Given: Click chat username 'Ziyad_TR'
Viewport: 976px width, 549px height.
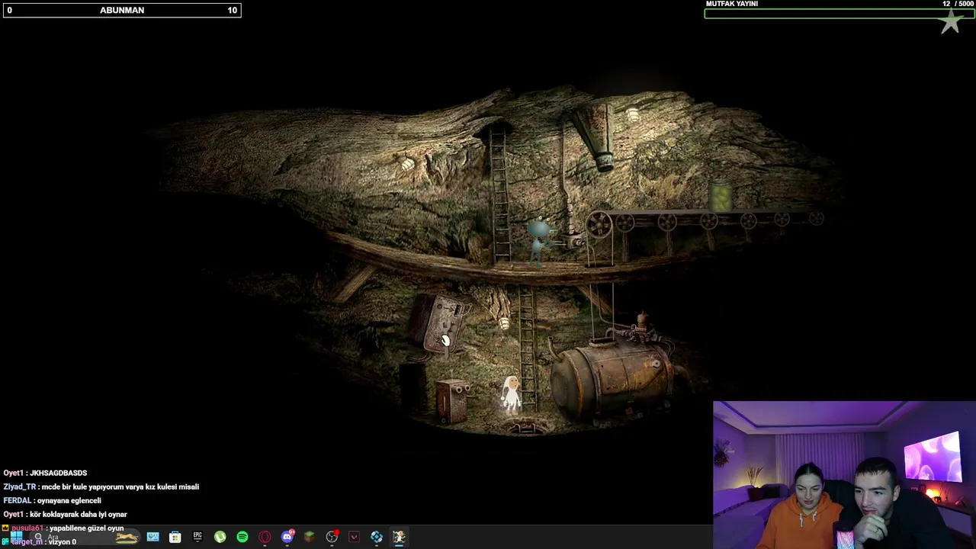Looking at the screenshot, I should click(19, 486).
